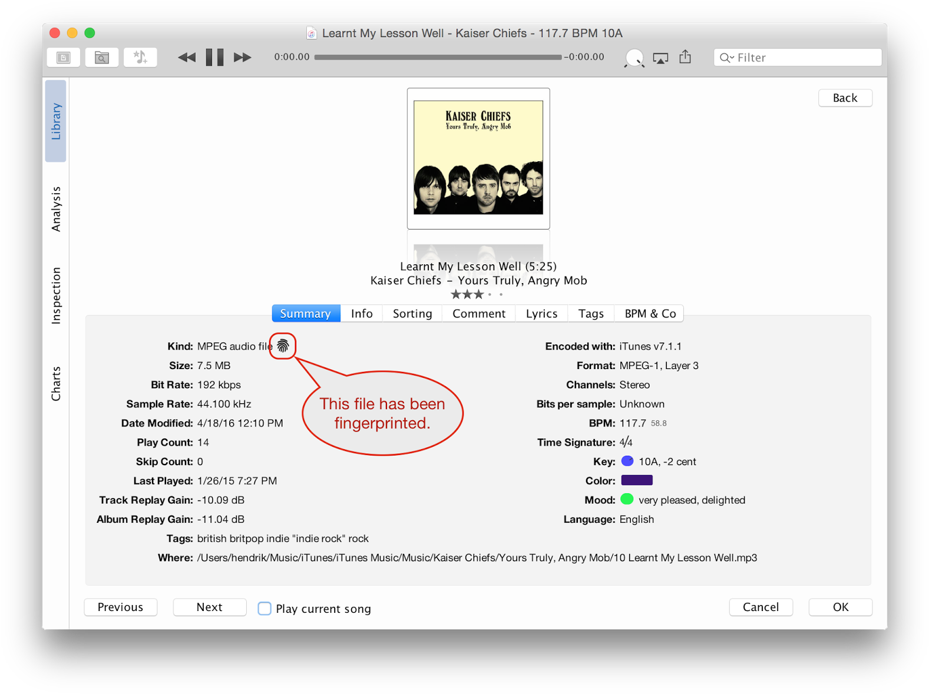Open the Inspection sidebar tab
The width and height of the screenshot is (929, 694).
click(x=56, y=295)
